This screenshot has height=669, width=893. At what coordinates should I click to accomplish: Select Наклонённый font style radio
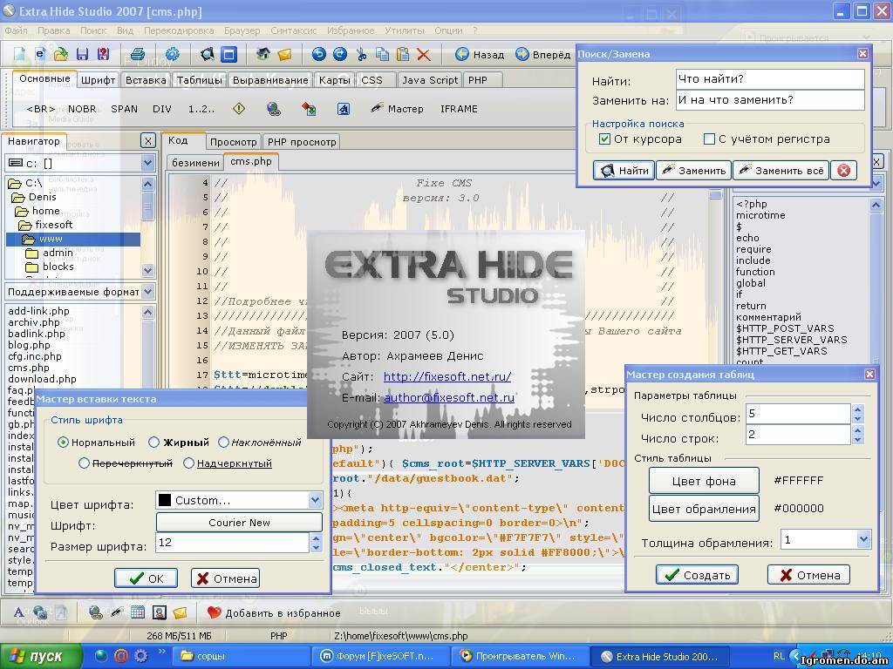coord(223,442)
